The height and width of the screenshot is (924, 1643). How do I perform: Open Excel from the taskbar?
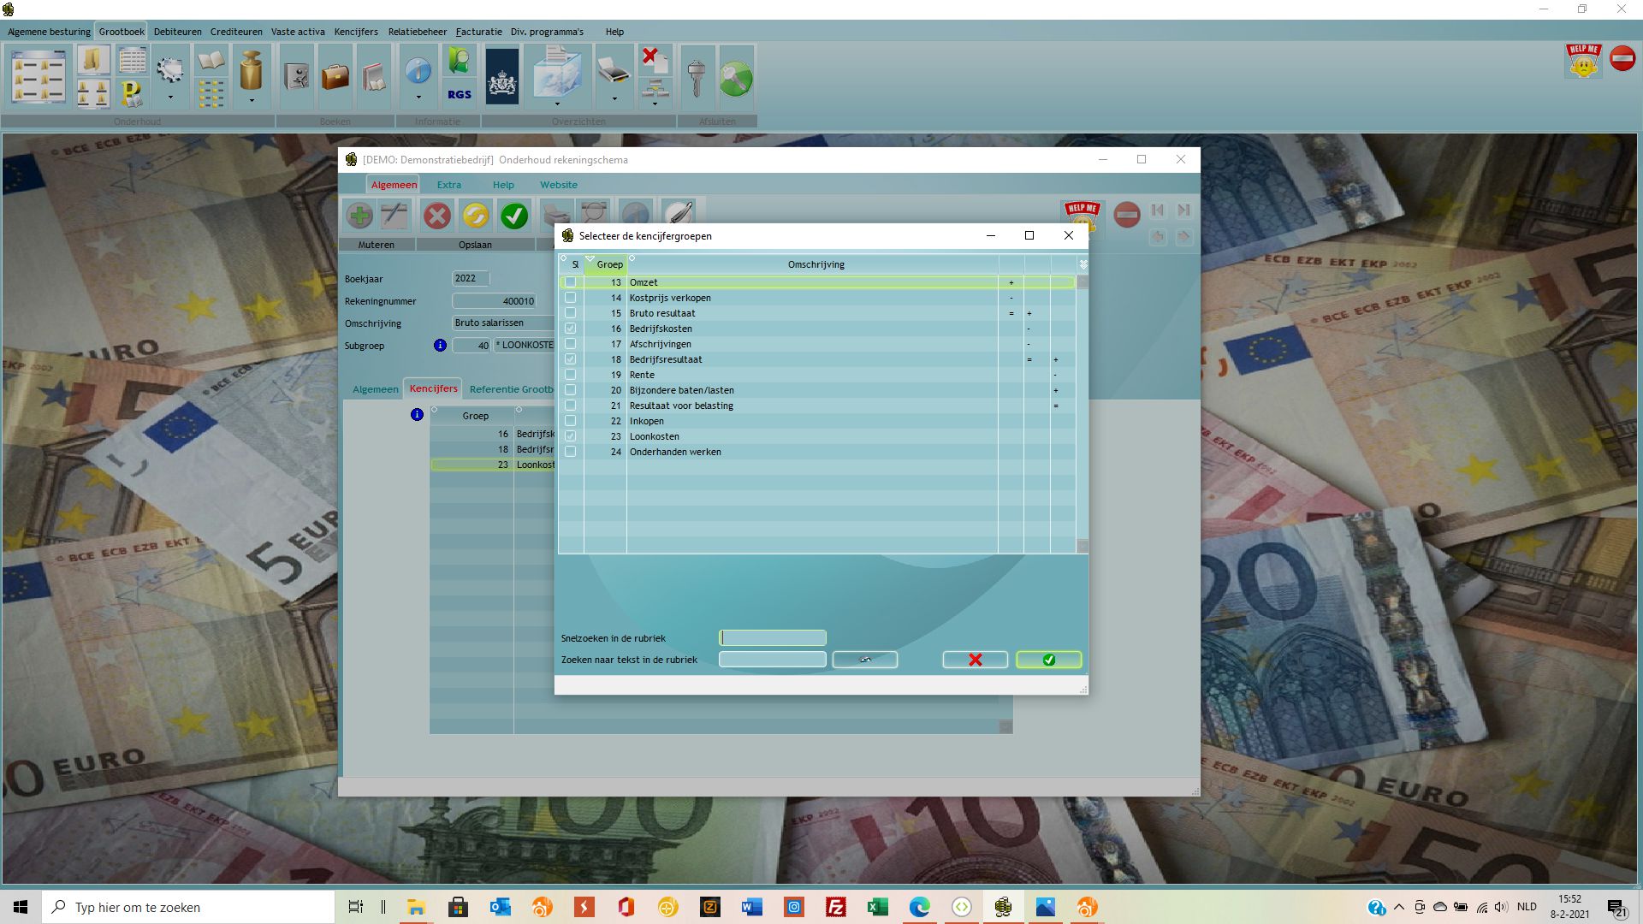[x=877, y=907]
